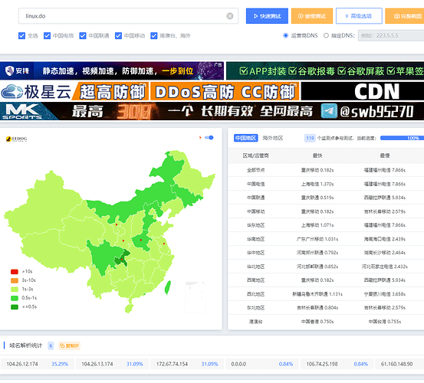The width and height of the screenshot is (424, 383).
Task: Click the 湖南长沙移动 2.464s cell
Action: [385, 253]
